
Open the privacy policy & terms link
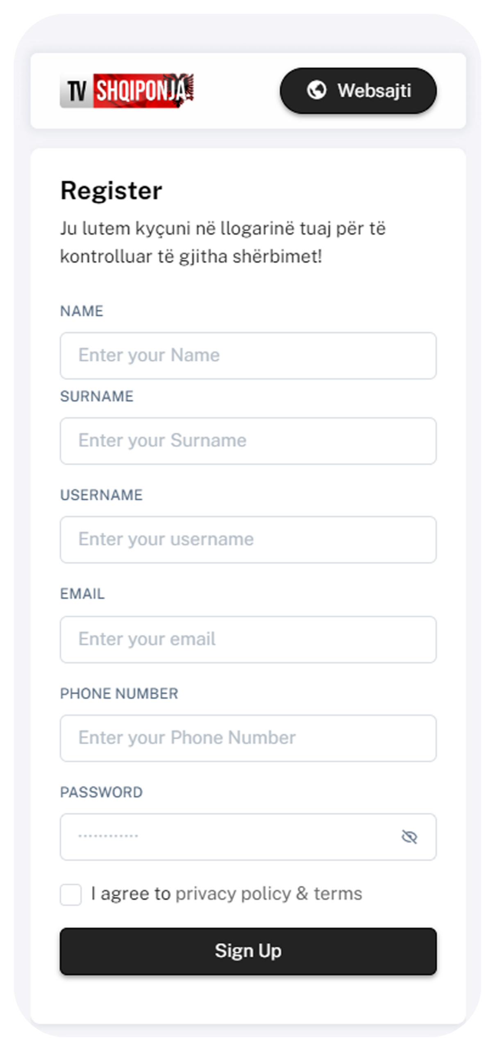click(x=269, y=894)
